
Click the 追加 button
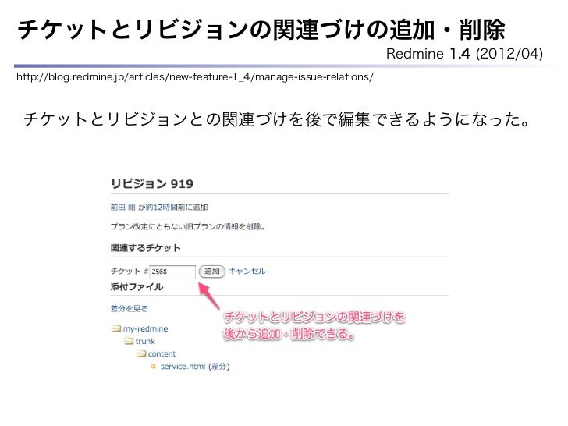click(212, 272)
